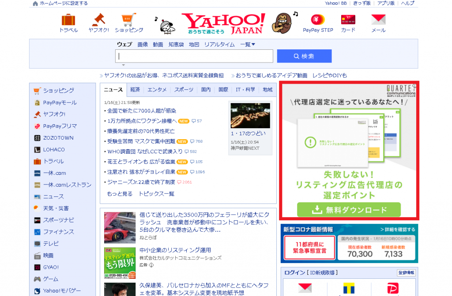Click the PayPay STEP icon
The image size is (452, 296).
pyautogui.click(x=318, y=20)
